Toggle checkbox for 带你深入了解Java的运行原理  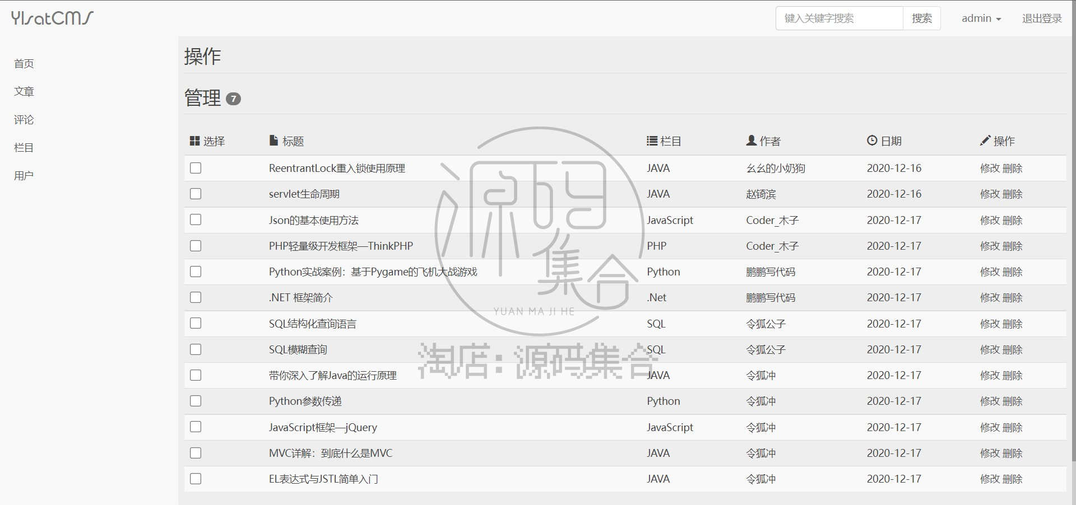tap(196, 375)
